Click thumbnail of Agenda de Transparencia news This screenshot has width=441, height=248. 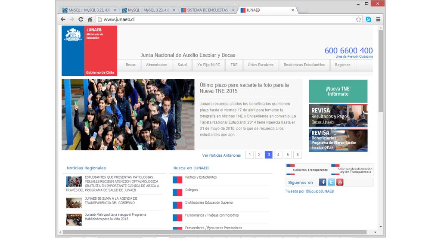pyautogui.click(x=74, y=203)
